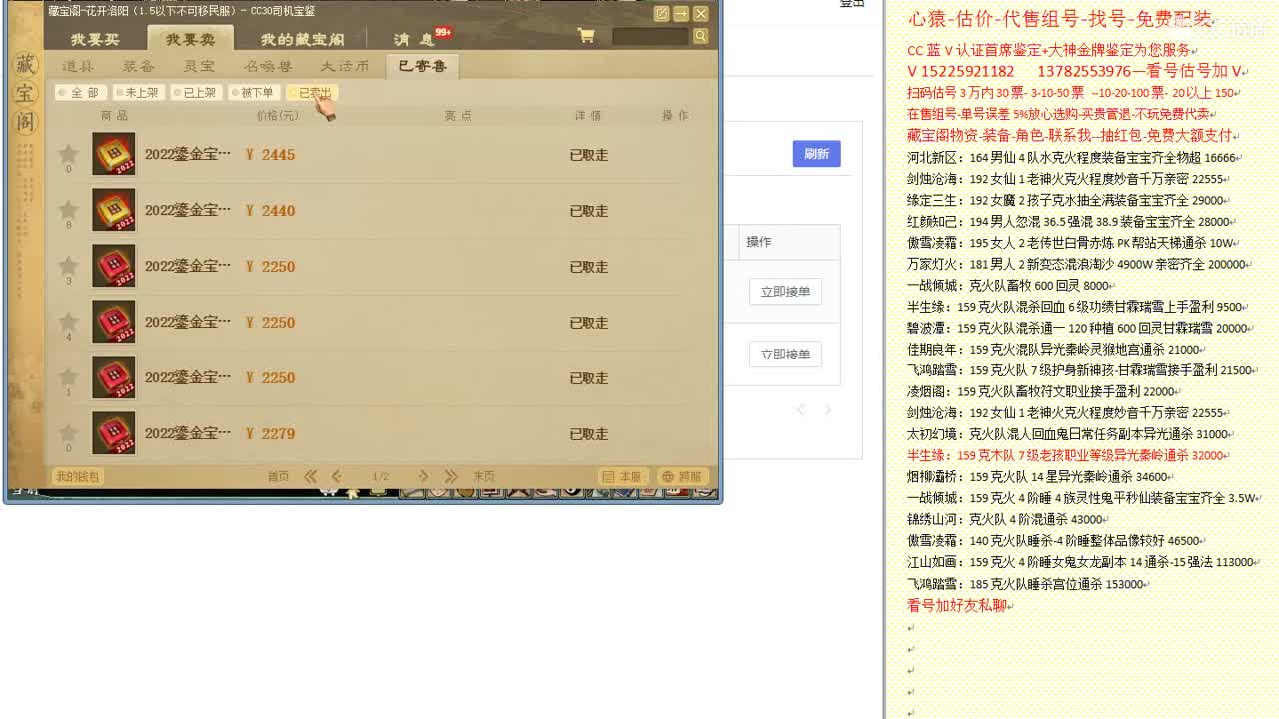Open the 消息 messages tab
Viewport: 1279px width, 719px height.
pyautogui.click(x=414, y=39)
